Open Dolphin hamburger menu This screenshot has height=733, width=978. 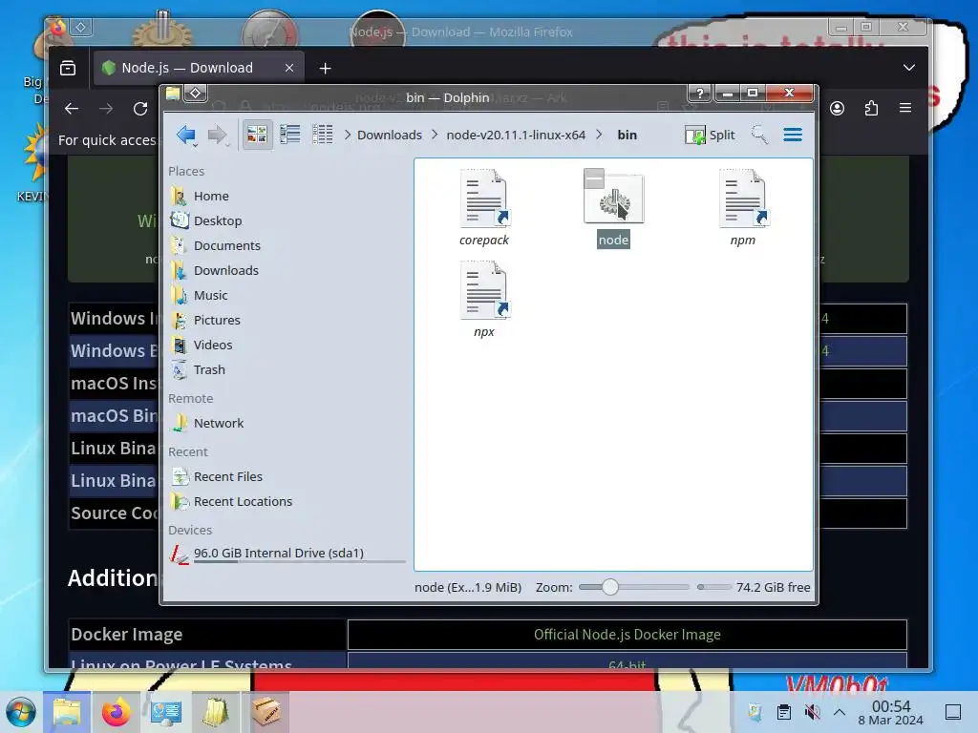(x=793, y=135)
